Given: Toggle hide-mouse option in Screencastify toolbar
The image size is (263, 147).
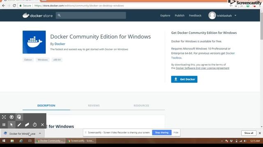Looking at the screenshot, I should tap(12, 117).
